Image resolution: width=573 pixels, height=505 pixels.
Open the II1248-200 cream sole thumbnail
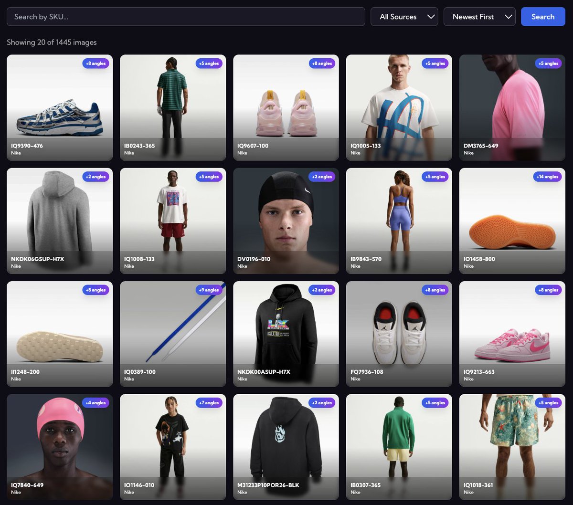pyautogui.click(x=60, y=334)
